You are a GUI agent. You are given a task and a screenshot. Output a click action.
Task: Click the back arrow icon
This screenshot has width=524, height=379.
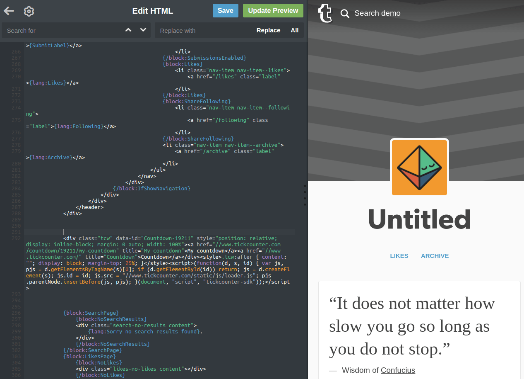coord(9,11)
